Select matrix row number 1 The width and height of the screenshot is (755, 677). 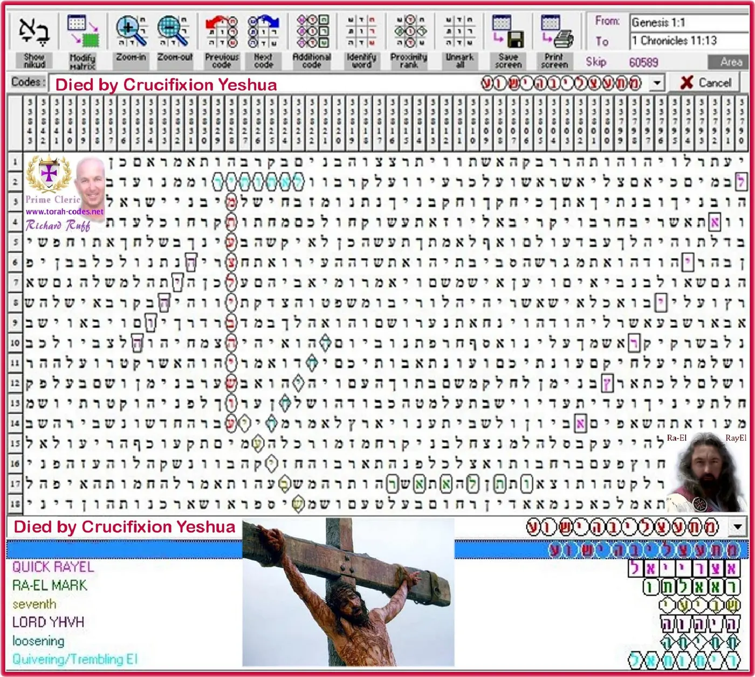click(15, 161)
